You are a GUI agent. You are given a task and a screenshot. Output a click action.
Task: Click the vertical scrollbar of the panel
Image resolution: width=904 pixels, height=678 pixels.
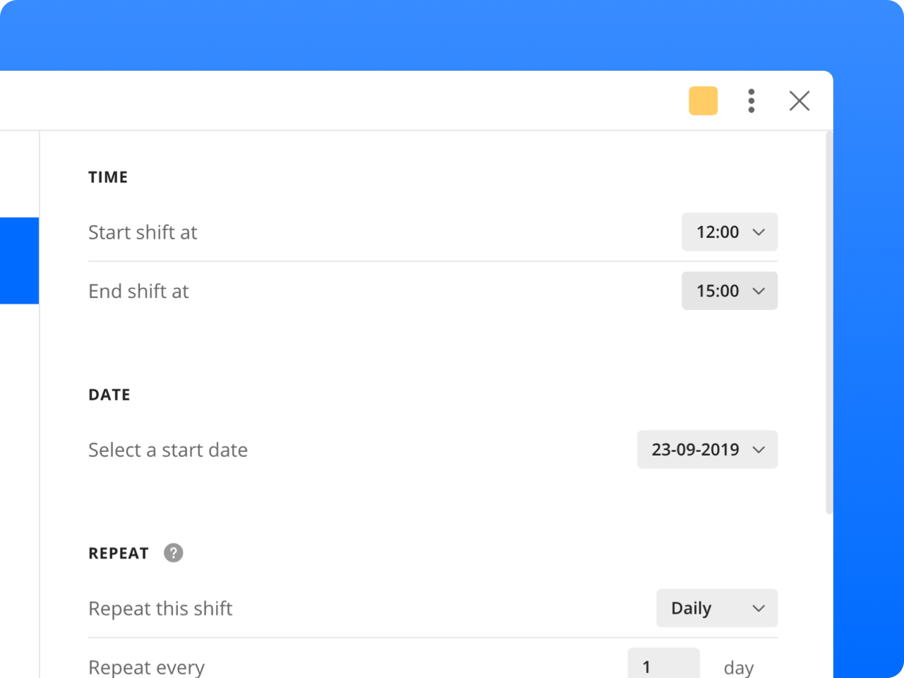tap(829, 322)
